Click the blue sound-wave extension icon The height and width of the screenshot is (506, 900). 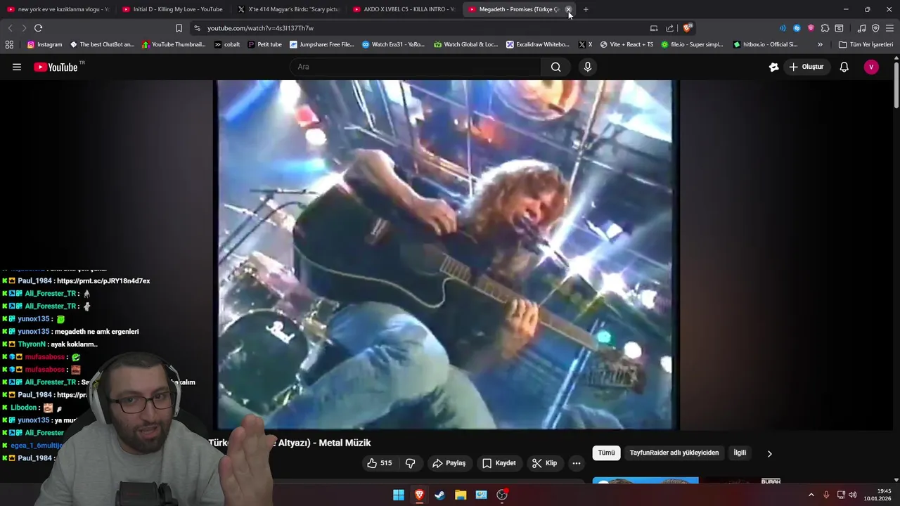tap(783, 28)
